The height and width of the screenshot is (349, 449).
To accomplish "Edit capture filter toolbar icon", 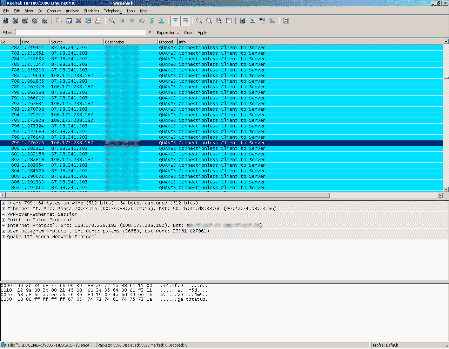I will click(242, 21).
